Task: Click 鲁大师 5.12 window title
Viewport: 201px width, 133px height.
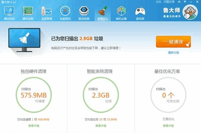Action: (8, 2)
